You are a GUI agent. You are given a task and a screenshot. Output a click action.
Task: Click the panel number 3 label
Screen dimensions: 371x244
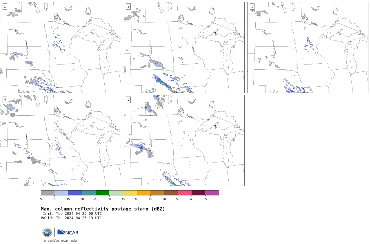pos(252,6)
